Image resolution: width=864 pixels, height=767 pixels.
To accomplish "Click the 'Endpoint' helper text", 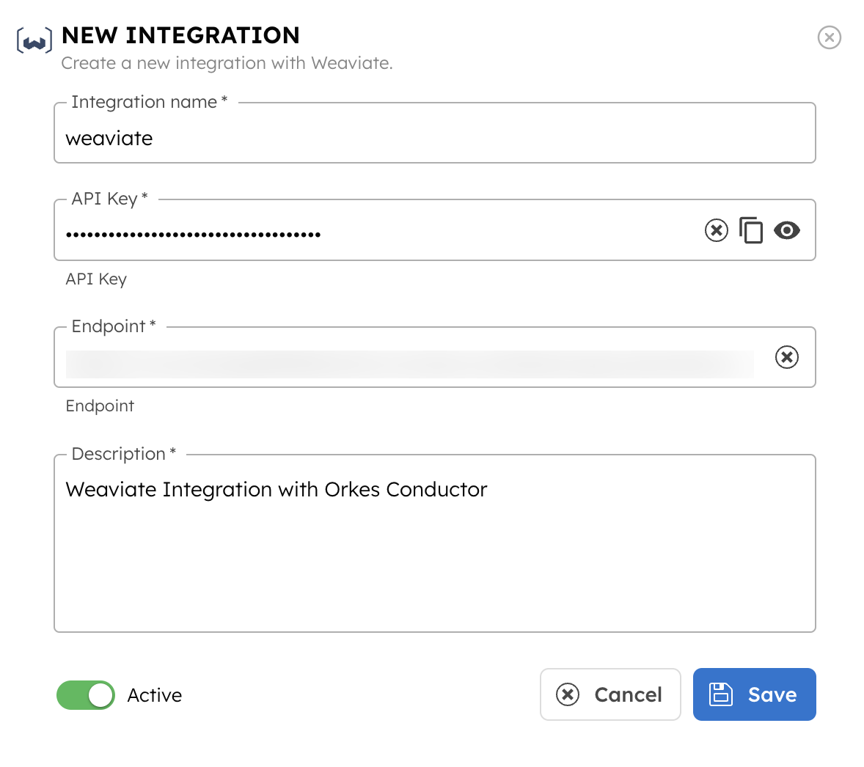I will click(100, 406).
